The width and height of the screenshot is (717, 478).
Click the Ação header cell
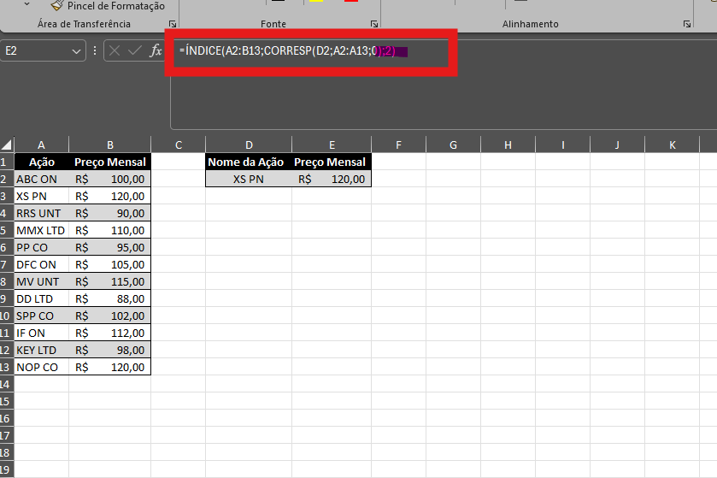click(42, 162)
